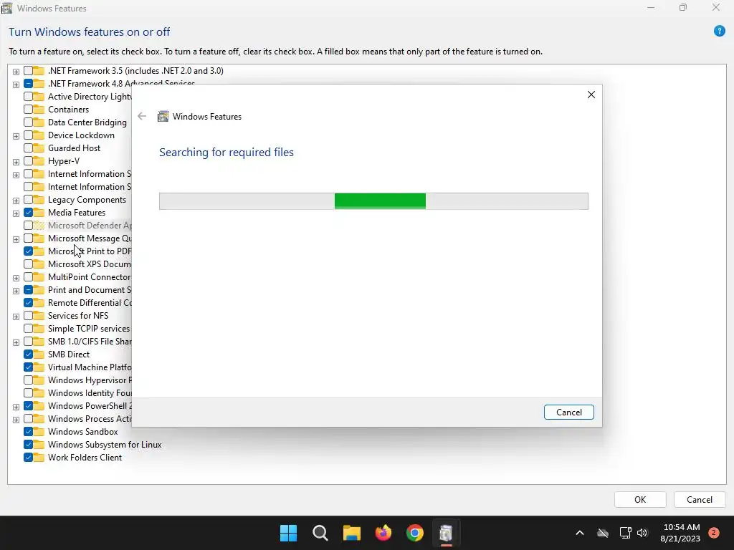This screenshot has height=550, width=734.
Task: Click the blue help question mark icon
Action: click(720, 31)
